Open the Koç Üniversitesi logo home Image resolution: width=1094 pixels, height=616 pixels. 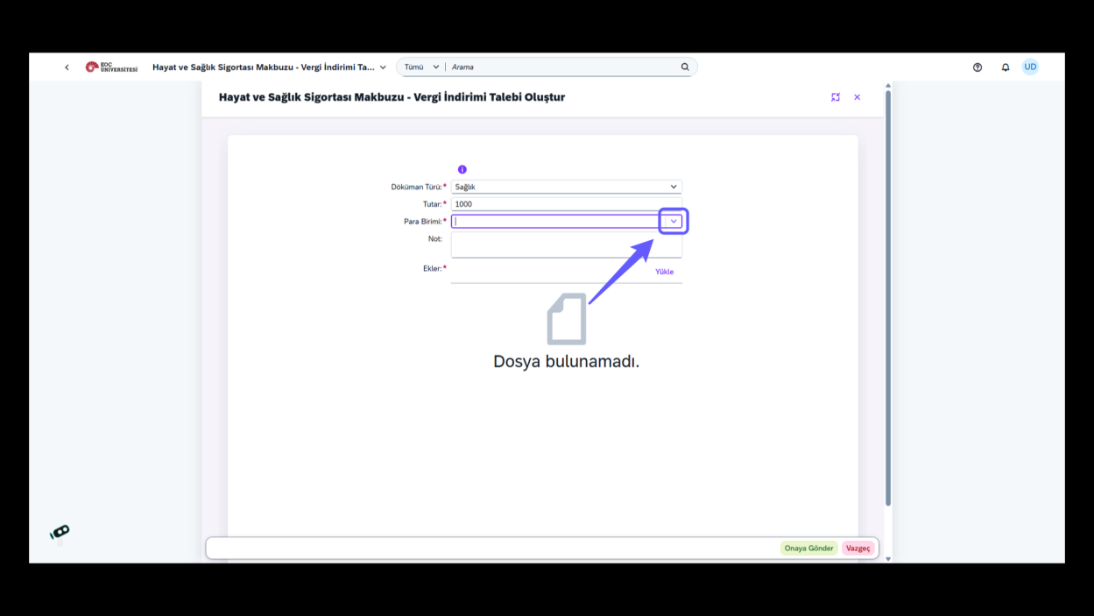point(111,67)
